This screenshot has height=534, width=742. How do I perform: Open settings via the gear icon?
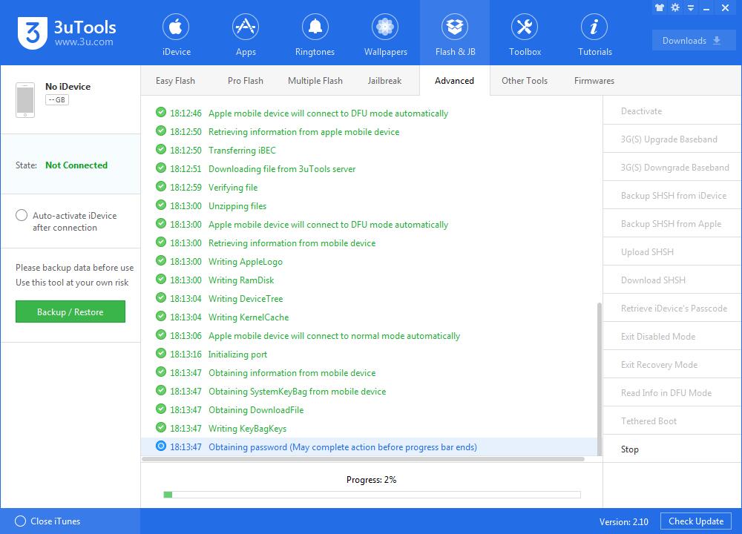pos(675,7)
